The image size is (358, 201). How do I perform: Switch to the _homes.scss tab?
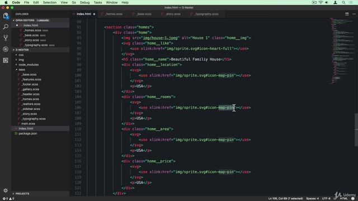coord(114,14)
